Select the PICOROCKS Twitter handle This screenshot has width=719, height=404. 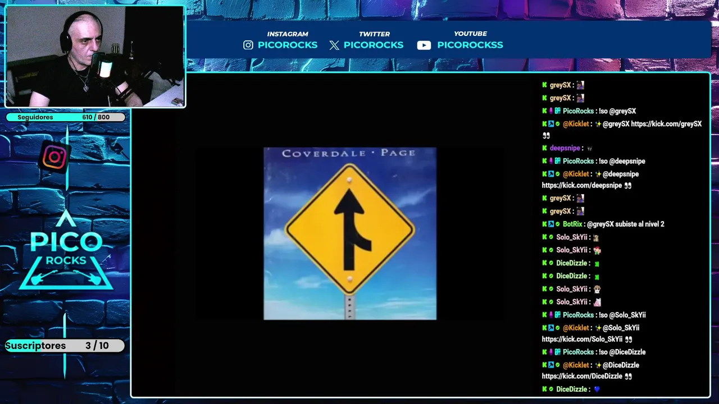click(374, 45)
